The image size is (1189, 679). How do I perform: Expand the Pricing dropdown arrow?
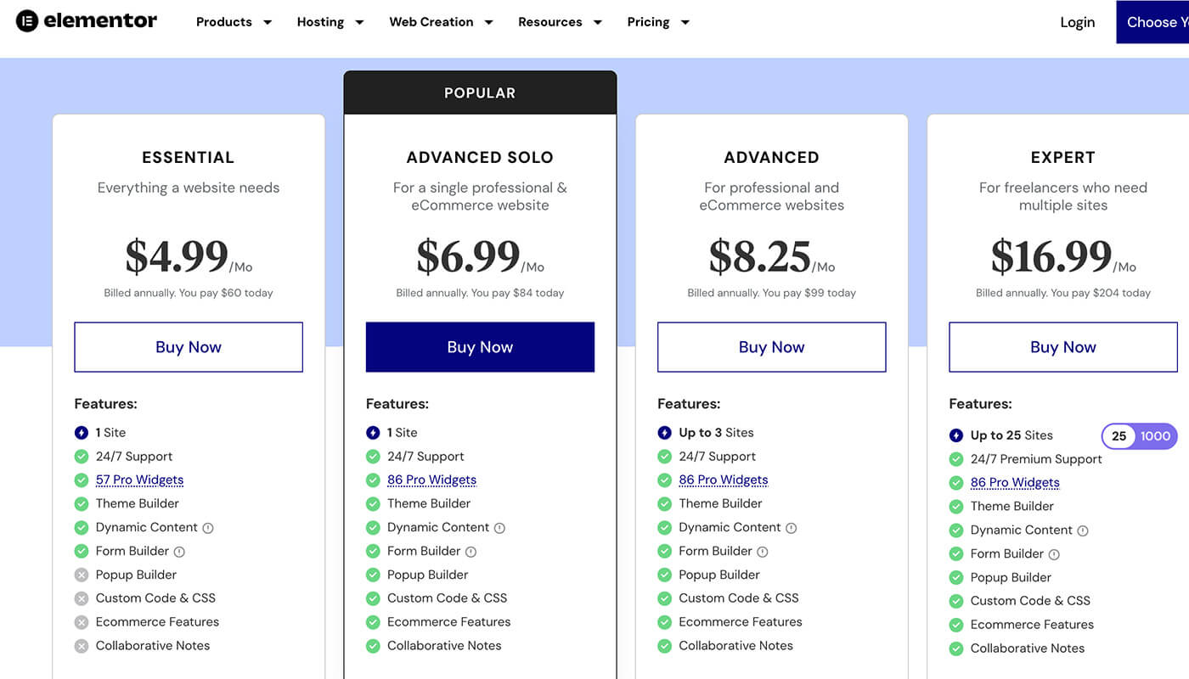click(x=685, y=22)
